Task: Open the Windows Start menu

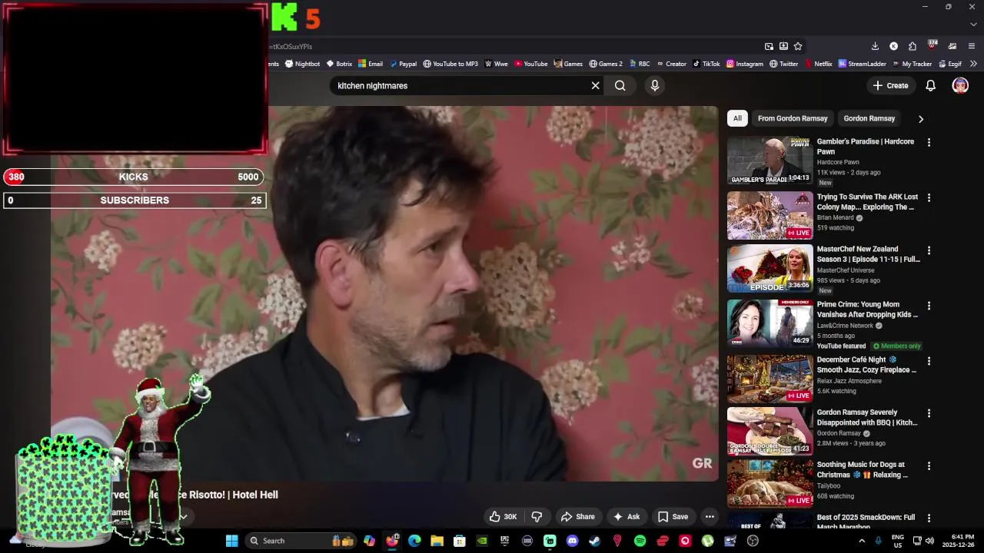Action: click(231, 541)
